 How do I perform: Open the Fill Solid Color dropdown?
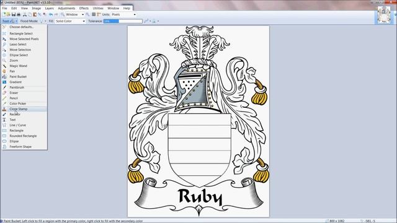[70, 21]
